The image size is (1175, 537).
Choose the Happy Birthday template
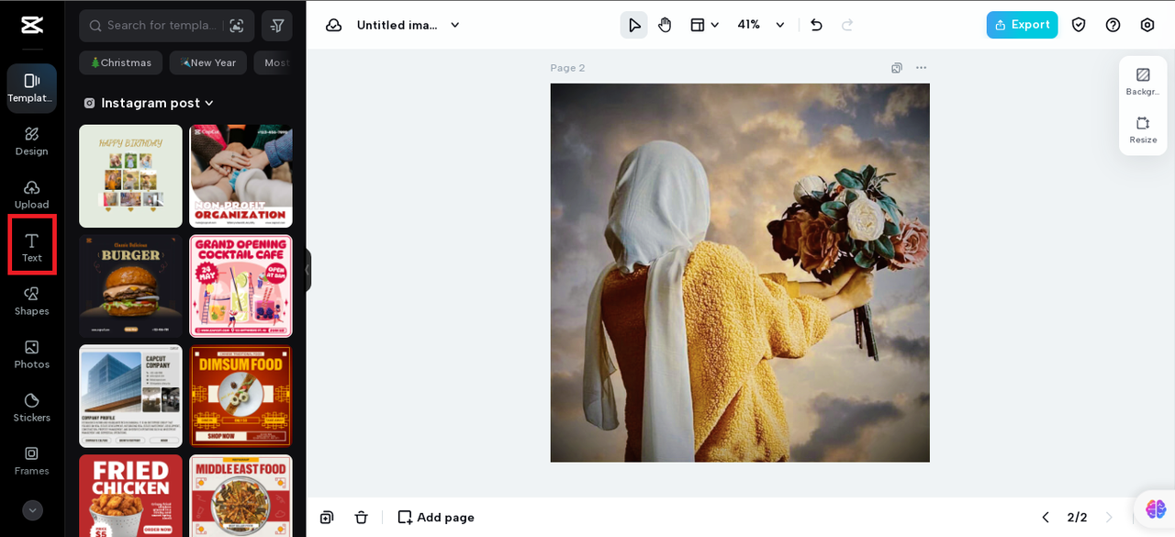click(130, 176)
